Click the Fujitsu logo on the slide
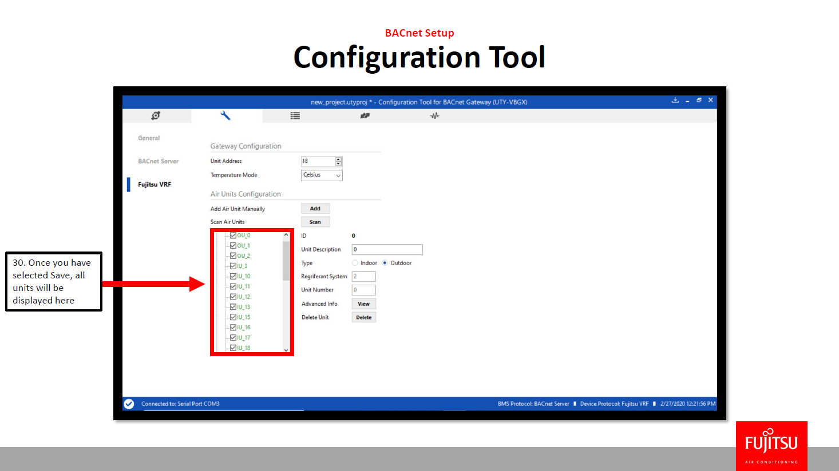Screen dimensions: 839x471 [771, 446]
